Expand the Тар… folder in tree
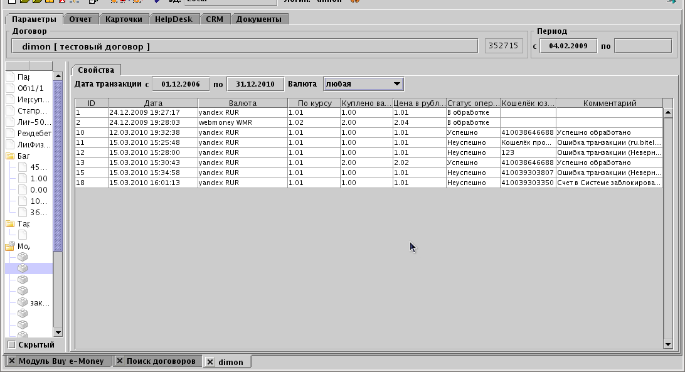685x372 pixels. coord(11,223)
